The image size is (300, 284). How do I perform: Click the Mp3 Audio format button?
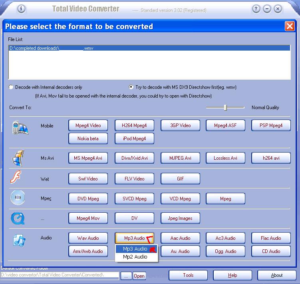click(134, 238)
